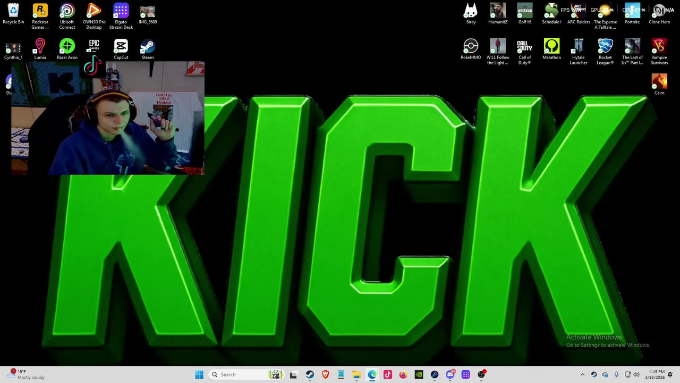Open HumanitZ game shortcut

click(498, 14)
